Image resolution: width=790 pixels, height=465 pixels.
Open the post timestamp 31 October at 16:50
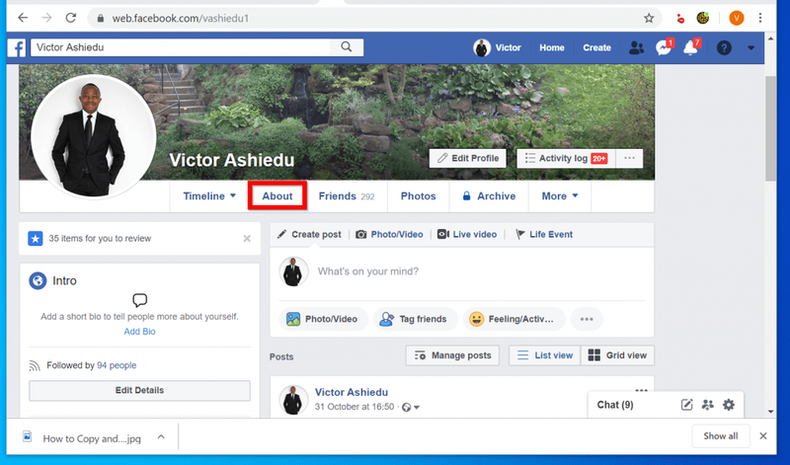pyautogui.click(x=355, y=407)
